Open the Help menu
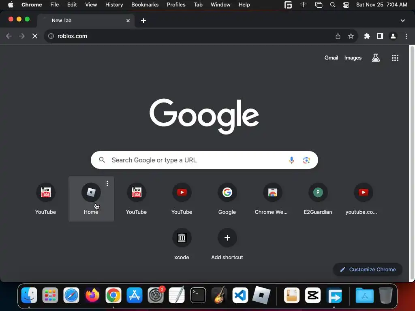Viewport: 415px width, 311px height. tap(244, 4)
